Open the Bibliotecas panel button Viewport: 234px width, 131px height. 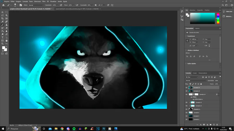pos(227,16)
